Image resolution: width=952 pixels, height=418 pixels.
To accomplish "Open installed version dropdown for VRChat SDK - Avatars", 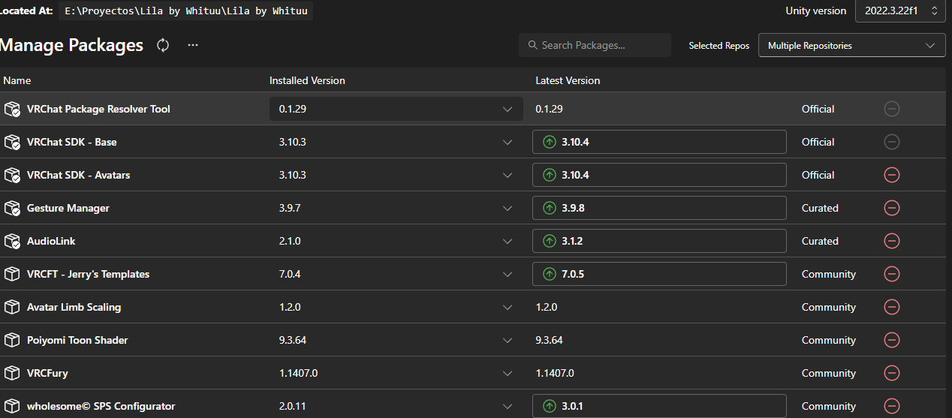I will (396, 175).
